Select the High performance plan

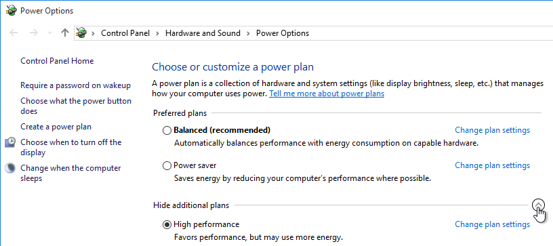pyautogui.click(x=167, y=224)
